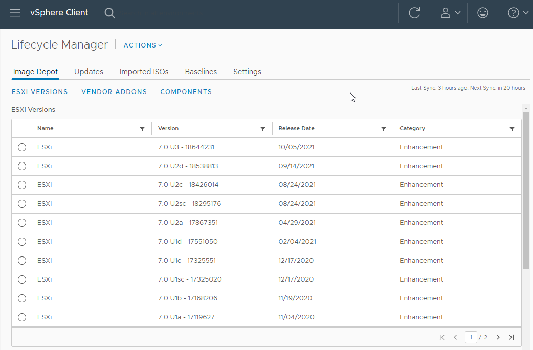This screenshot has height=350, width=533.
Task: Select ESXi 7.0 U1a - 17119627 radio button
Action: tap(22, 317)
